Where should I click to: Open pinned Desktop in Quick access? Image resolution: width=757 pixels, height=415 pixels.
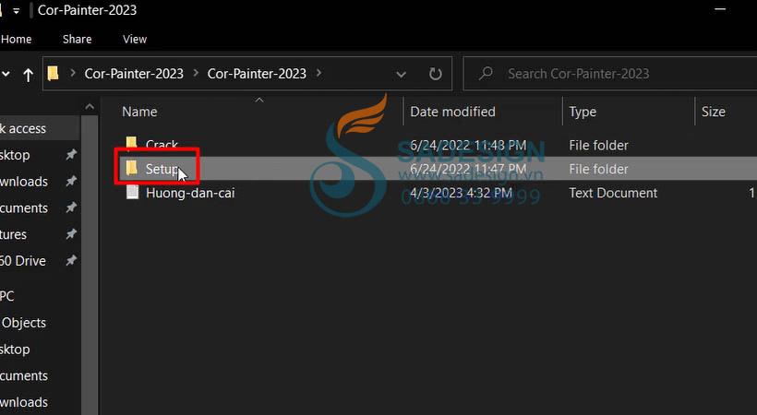(15, 155)
